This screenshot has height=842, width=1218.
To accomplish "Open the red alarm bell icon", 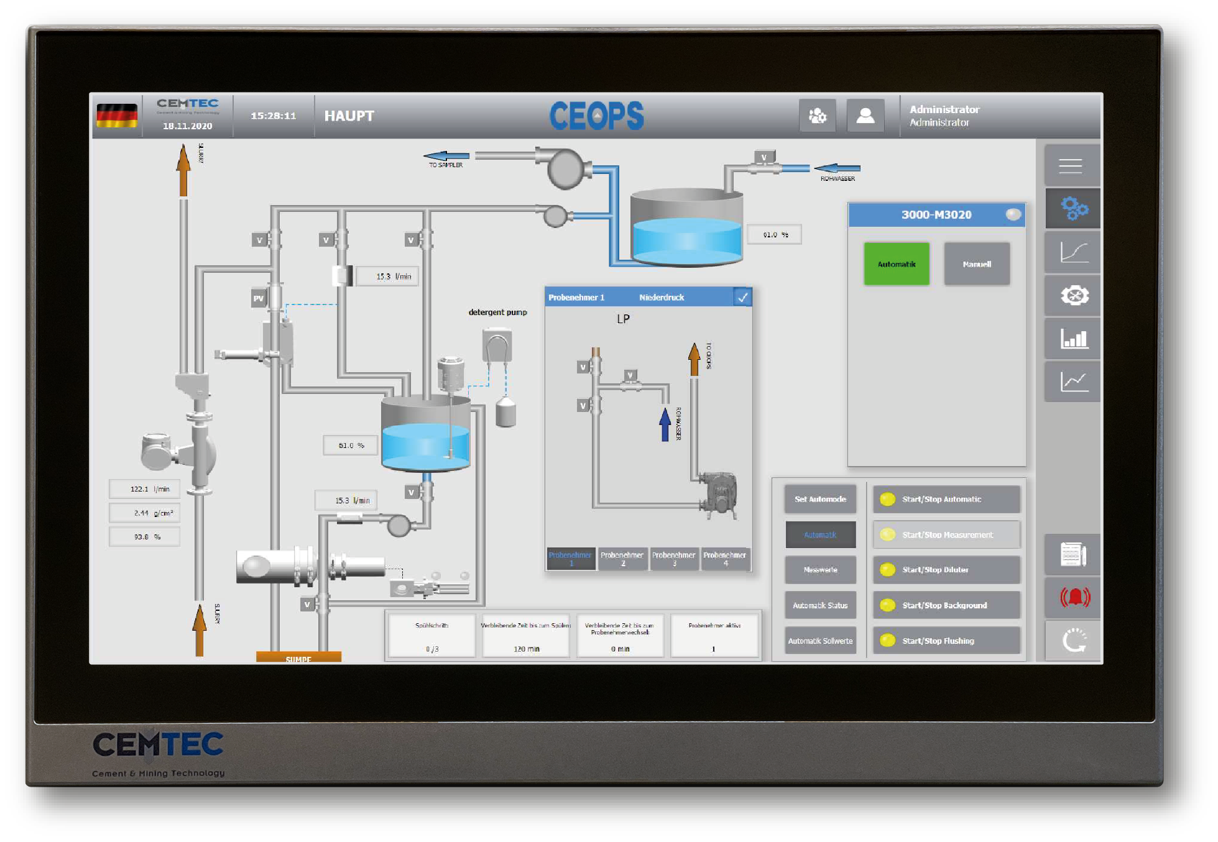I will 1073,598.
